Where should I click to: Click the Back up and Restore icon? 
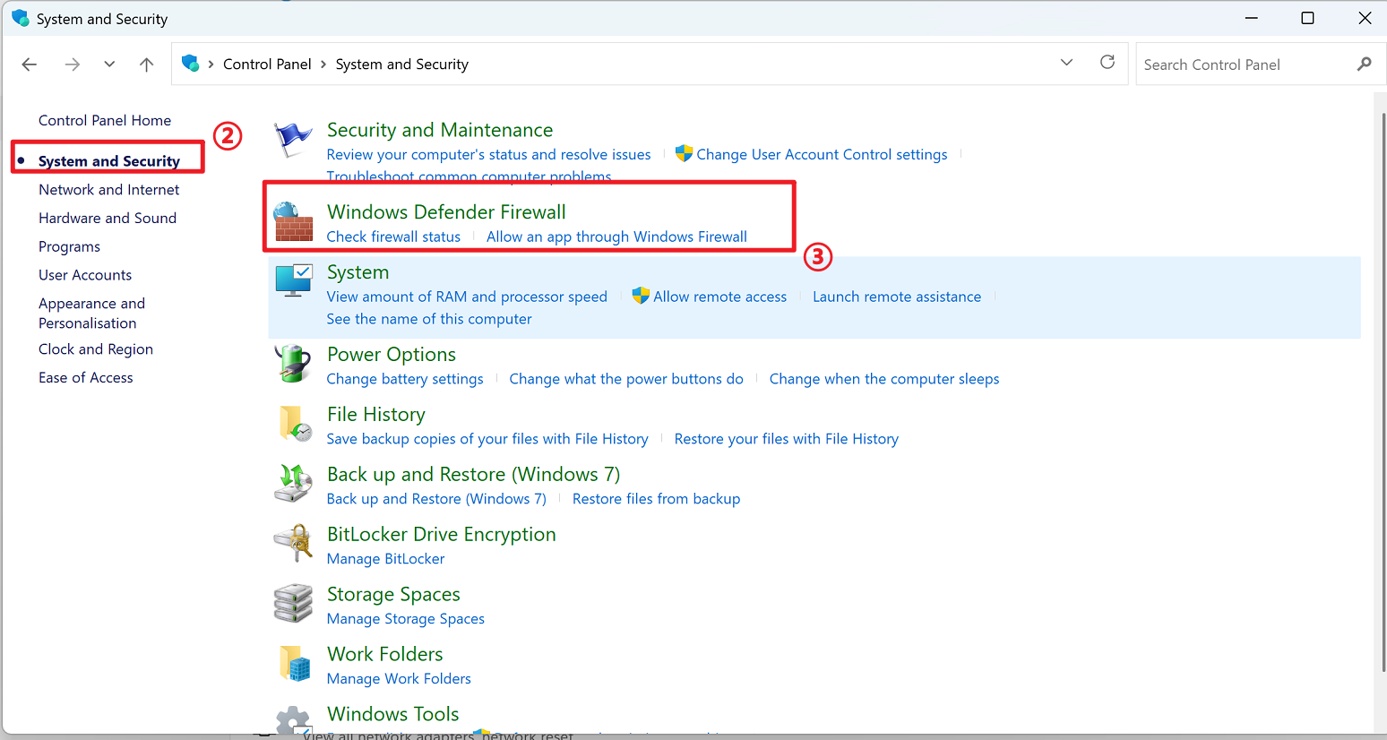point(293,483)
